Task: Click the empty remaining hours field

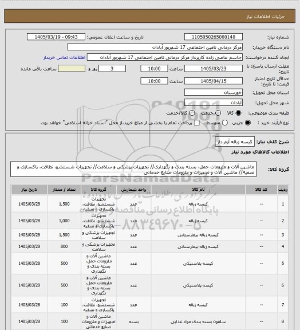Action: pos(72,69)
